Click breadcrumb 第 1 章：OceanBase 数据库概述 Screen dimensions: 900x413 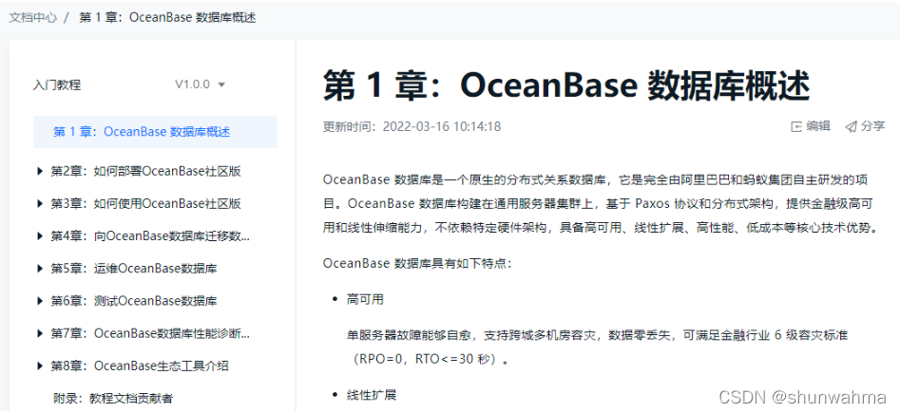tap(167, 17)
